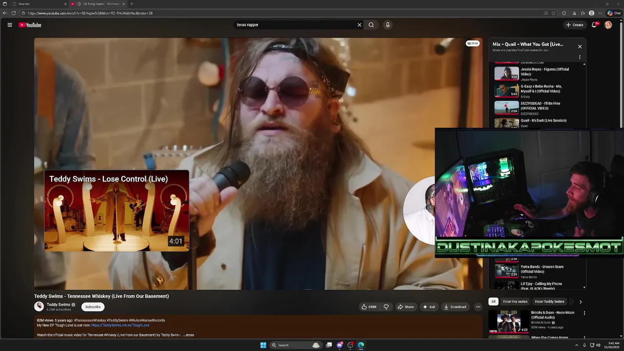Screen dimensions: 624x351
Task: Close the New tab browser tab
Action: (65, 4)
